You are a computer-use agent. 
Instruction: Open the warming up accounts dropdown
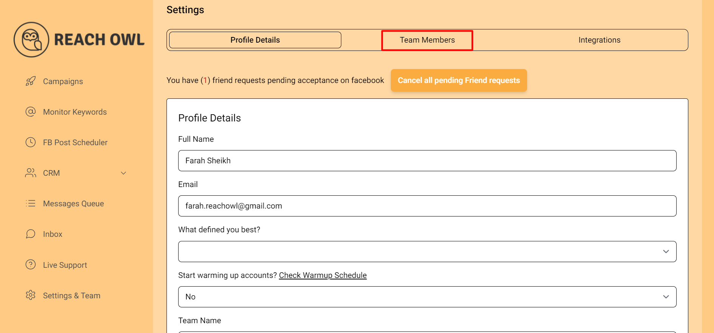427,297
